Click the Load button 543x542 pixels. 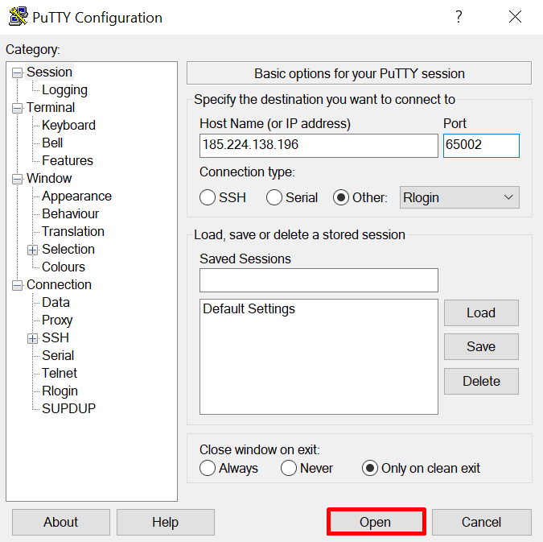481,312
